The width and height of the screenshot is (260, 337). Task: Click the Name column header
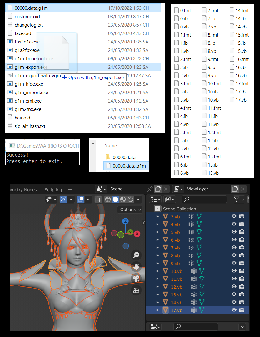pos(111,146)
